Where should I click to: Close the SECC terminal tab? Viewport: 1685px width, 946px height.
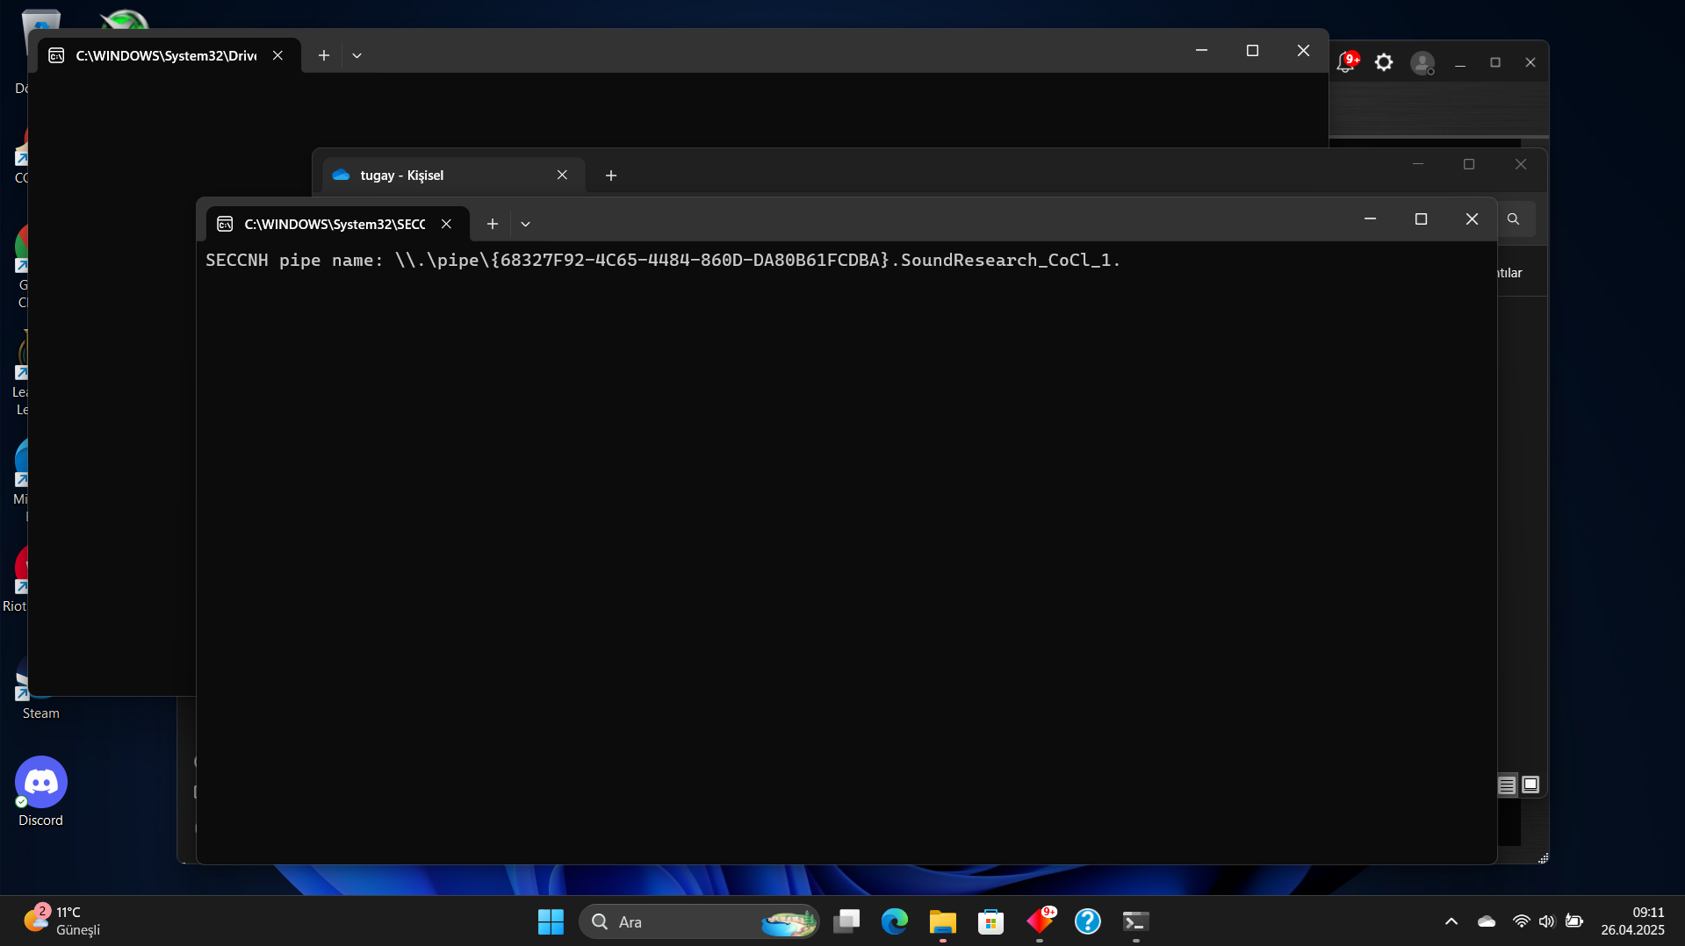(446, 225)
